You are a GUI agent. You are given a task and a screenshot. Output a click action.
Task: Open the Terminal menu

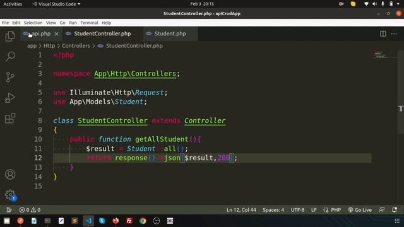click(x=89, y=23)
